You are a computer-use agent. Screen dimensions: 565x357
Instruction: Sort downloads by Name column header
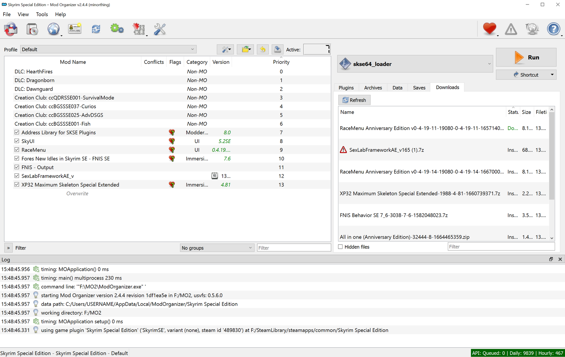(x=422, y=112)
